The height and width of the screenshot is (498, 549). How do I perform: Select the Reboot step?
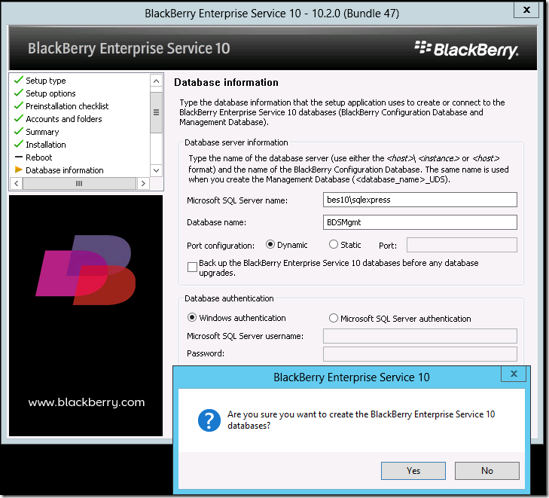pos(38,157)
